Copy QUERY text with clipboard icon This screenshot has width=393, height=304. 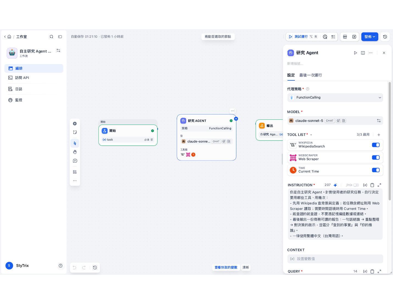click(372, 272)
